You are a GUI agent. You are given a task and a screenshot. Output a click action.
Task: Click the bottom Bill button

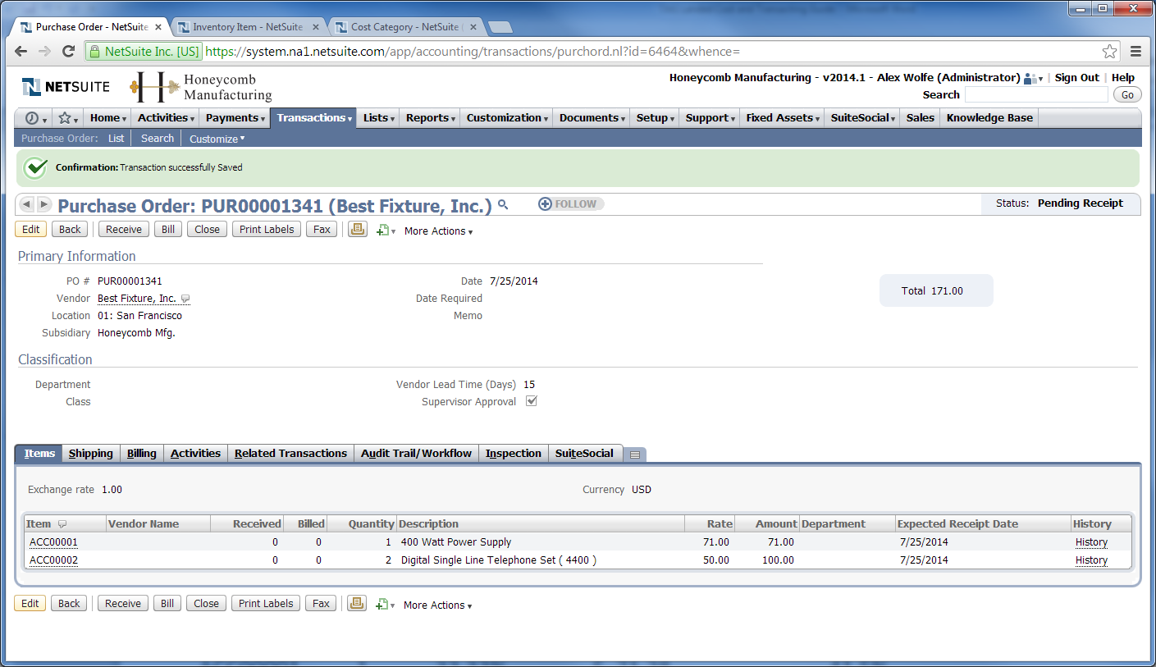[x=167, y=604]
